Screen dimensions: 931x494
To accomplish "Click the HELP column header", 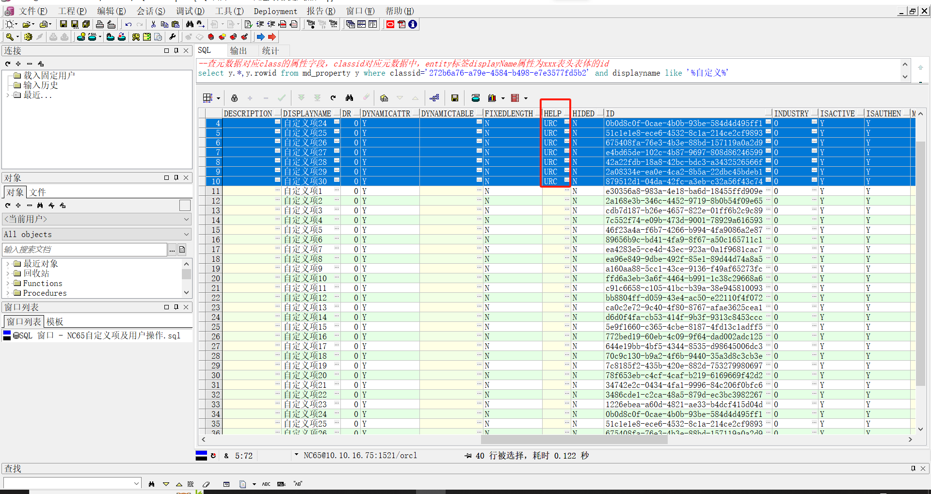I will click(556, 113).
